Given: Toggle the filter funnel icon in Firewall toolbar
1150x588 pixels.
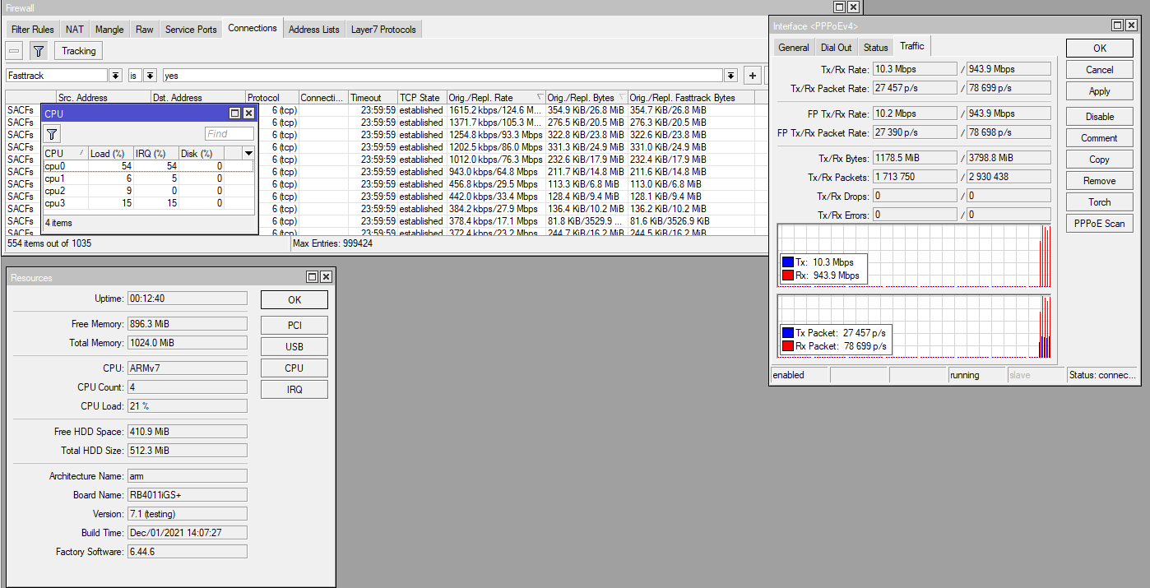Looking at the screenshot, I should pyautogui.click(x=39, y=51).
